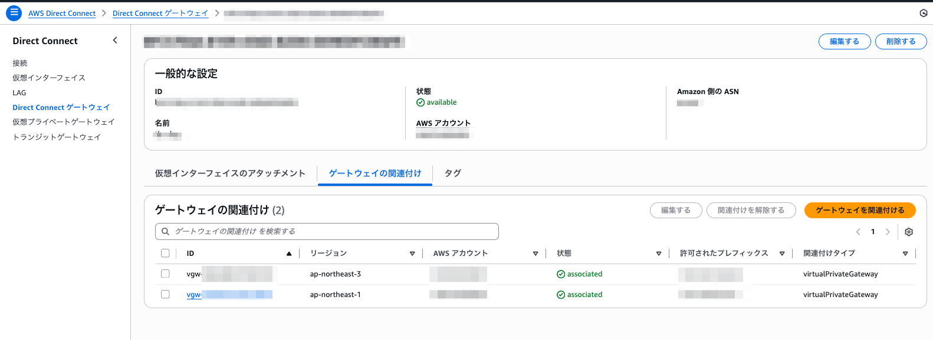Click 関連付けを解除する button
The height and width of the screenshot is (340, 933).
tap(751, 210)
